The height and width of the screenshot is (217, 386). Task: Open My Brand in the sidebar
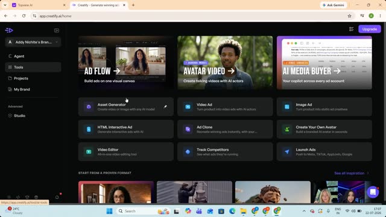33,89
